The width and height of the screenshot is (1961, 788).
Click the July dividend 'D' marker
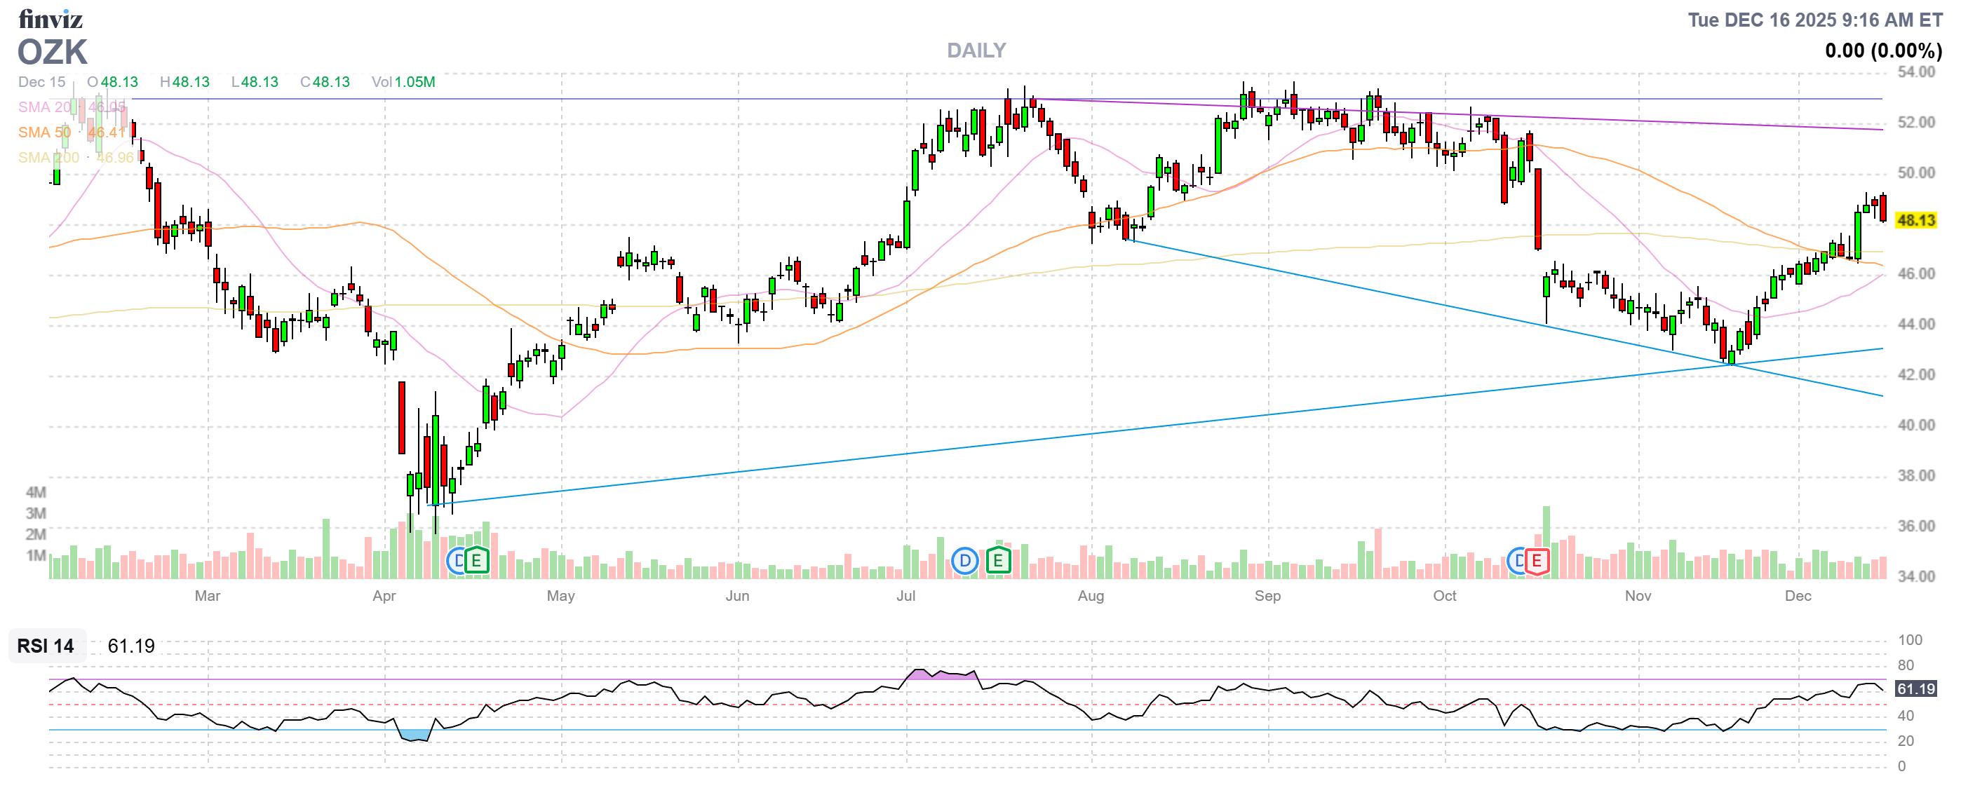964,562
